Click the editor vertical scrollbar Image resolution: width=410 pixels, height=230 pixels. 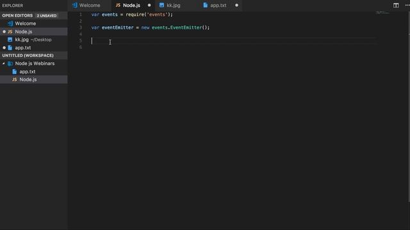coord(409,107)
